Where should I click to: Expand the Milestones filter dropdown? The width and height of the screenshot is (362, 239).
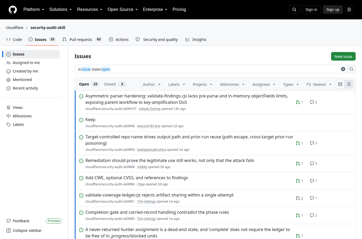point(232,84)
